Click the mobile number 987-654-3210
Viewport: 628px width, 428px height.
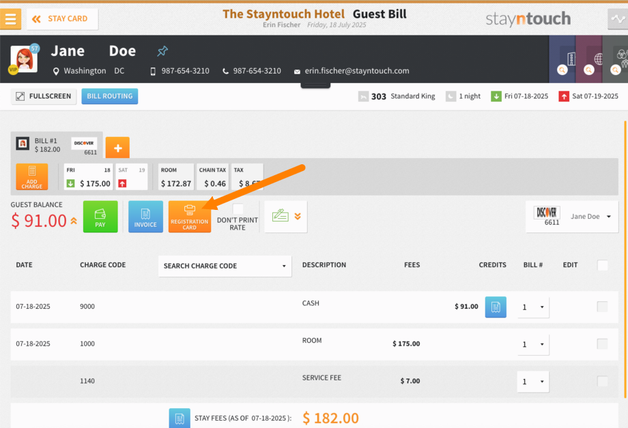coord(185,71)
